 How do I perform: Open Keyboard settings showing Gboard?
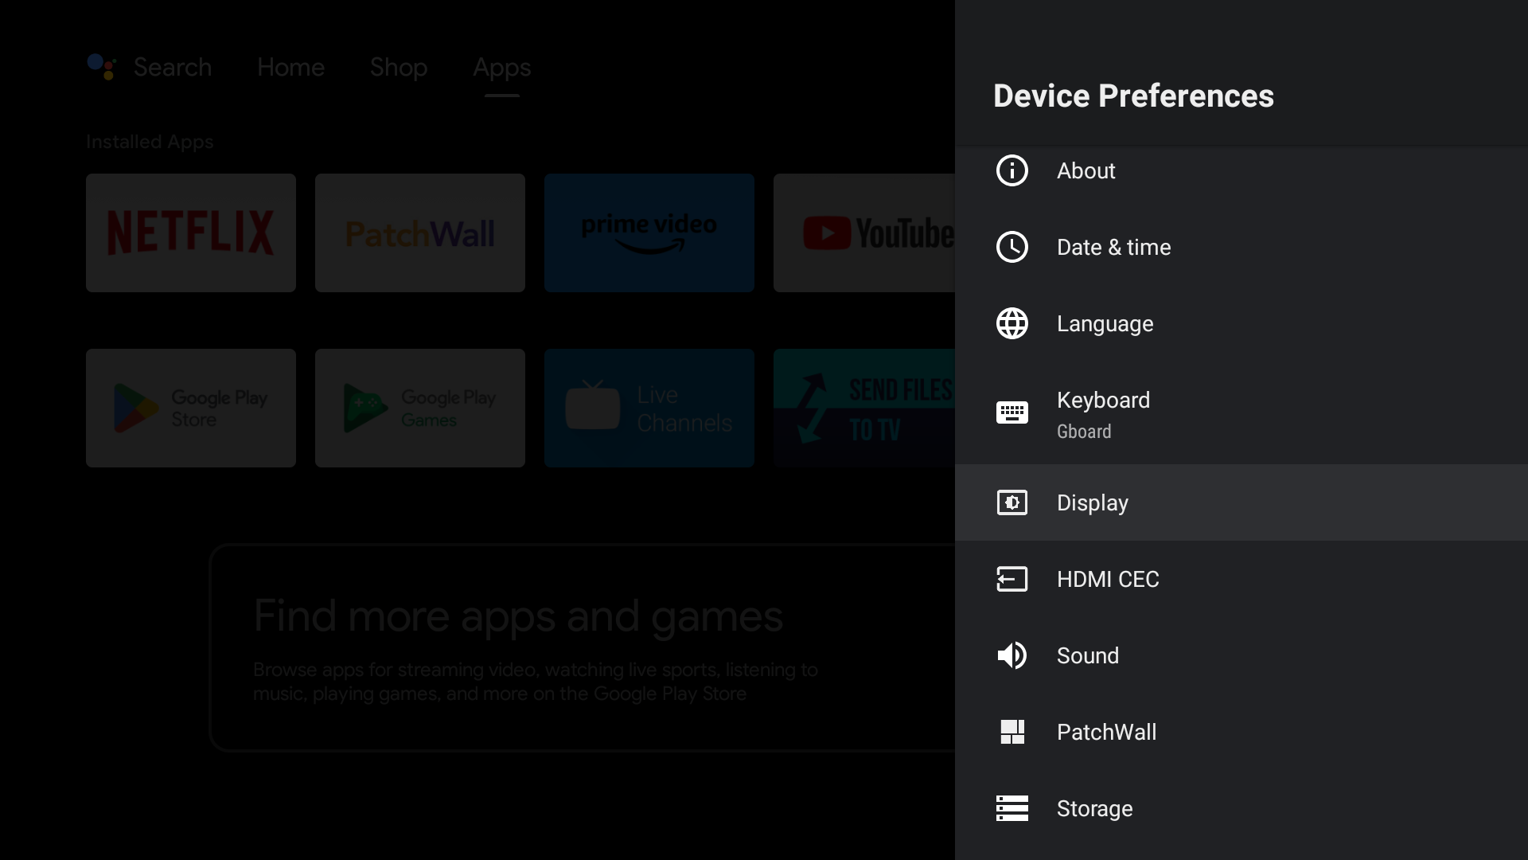tap(1241, 413)
